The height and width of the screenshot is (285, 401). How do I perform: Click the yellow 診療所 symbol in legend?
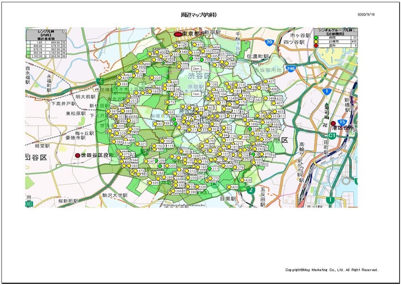(x=316, y=42)
